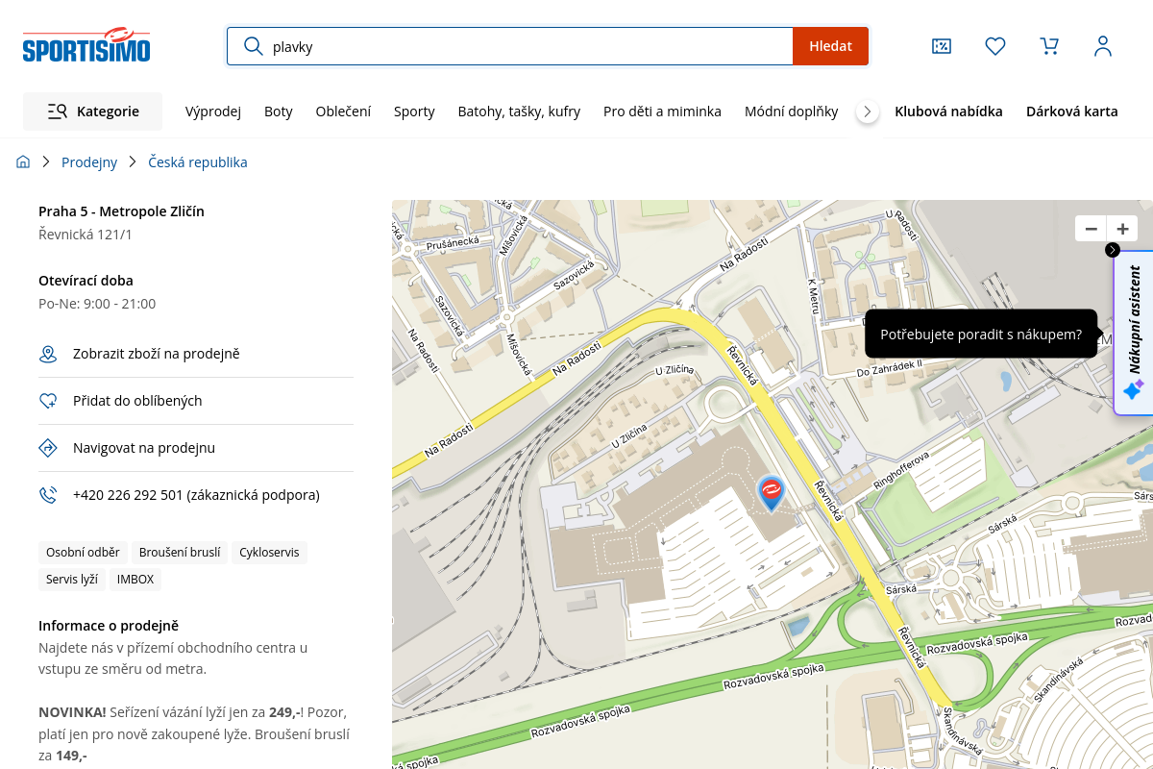1153x769 pixels.
Task: Click the navigate direction arrow icon
Action: 48,448
